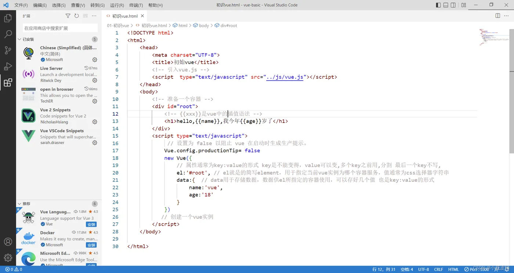Open gear settings for Chinese (Simplified) extension
The width and height of the screenshot is (514, 273).
[95, 59]
